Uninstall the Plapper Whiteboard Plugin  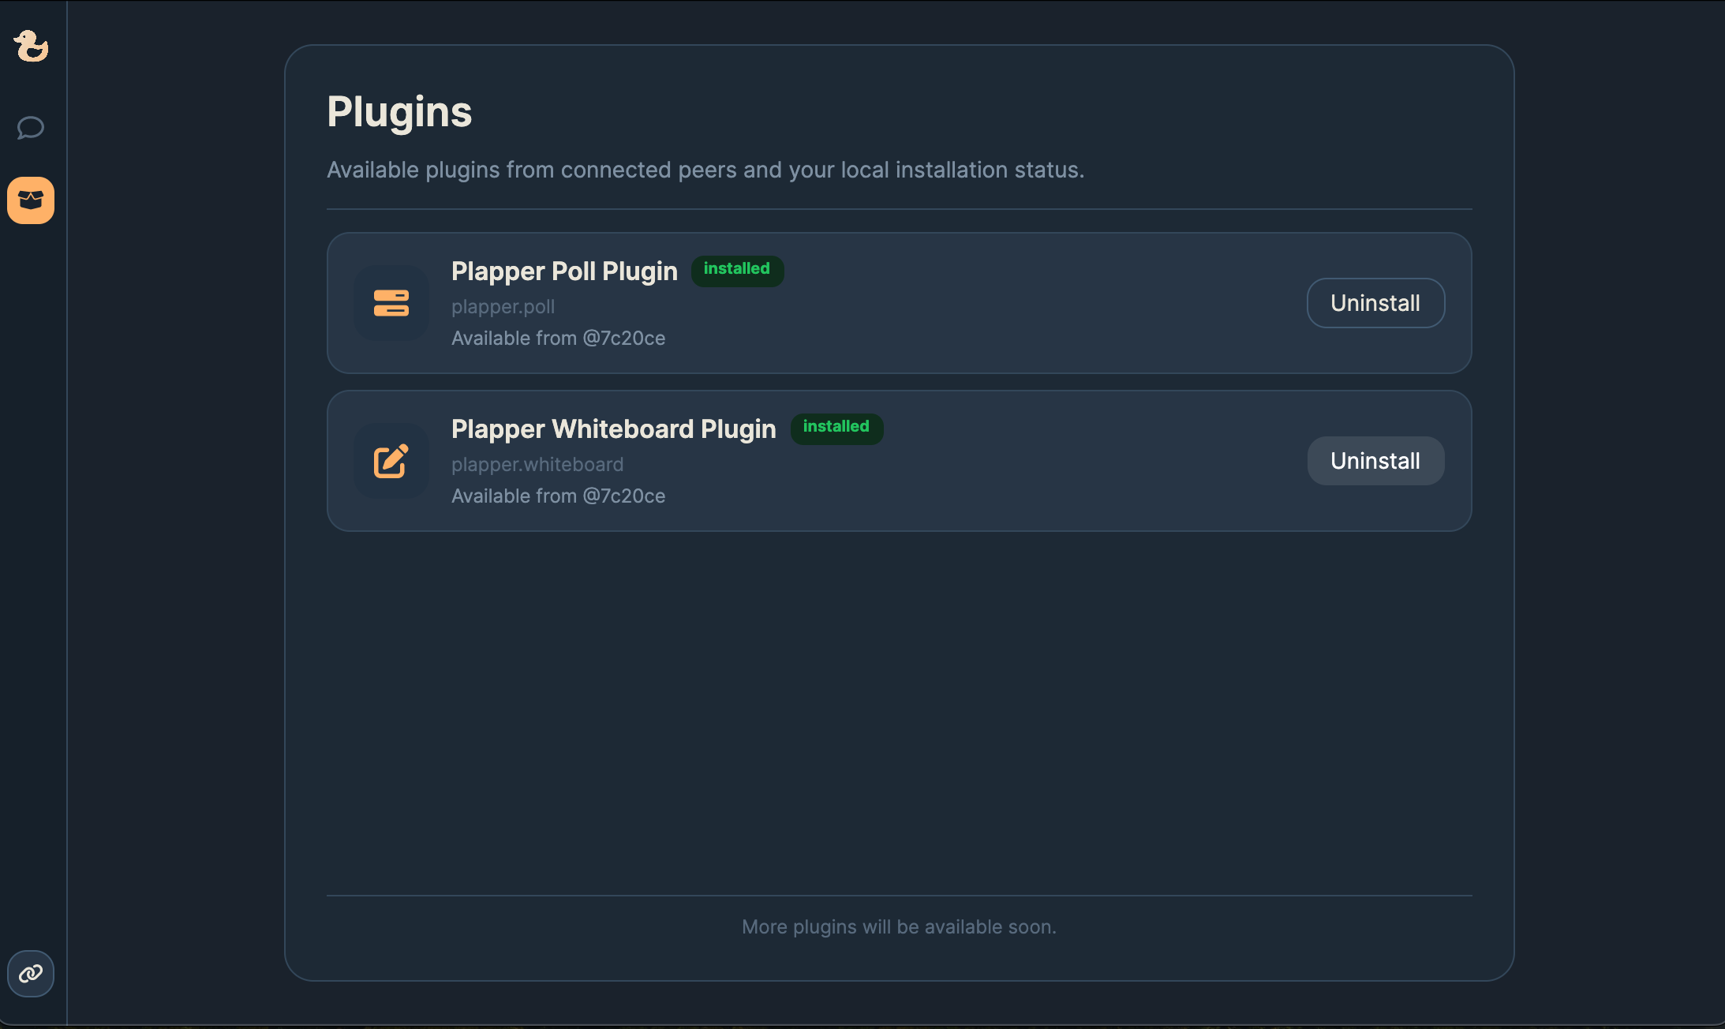(x=1375, y=461)
